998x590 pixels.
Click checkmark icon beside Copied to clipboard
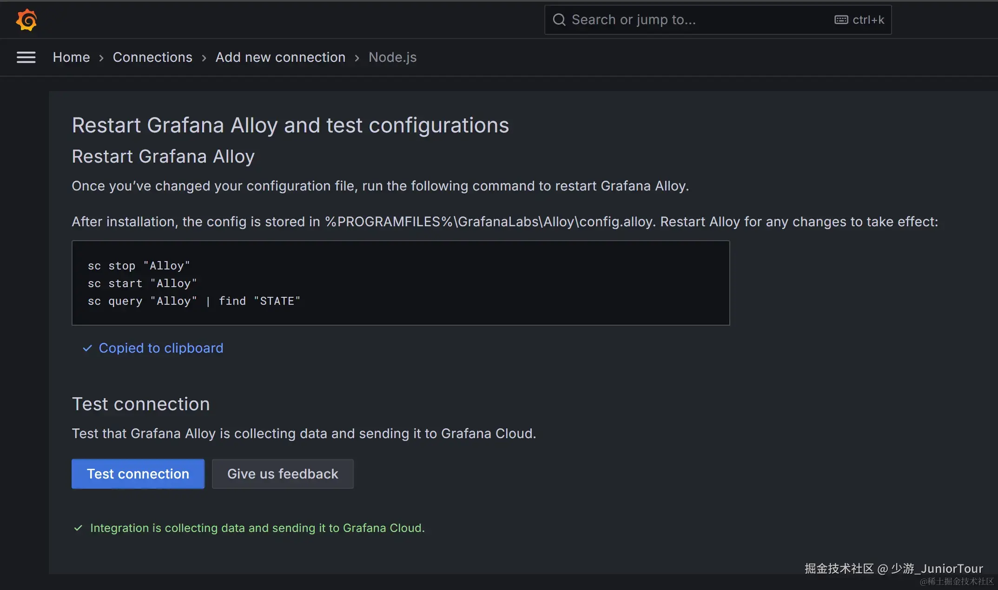87,348
